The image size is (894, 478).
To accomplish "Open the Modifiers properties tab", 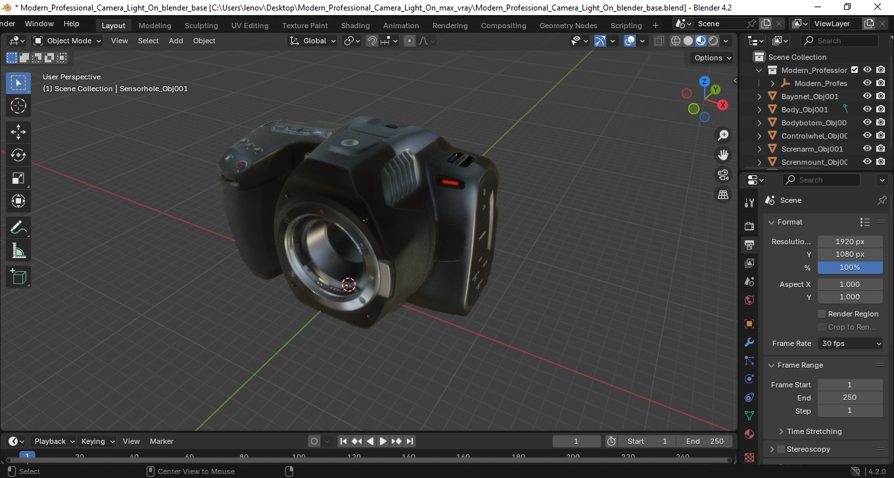I will pos(749,342).
